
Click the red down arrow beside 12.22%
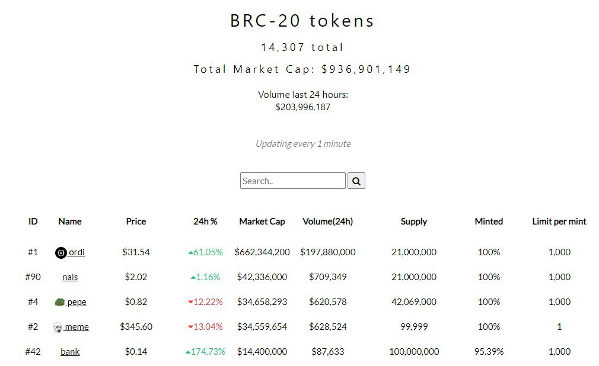click(190, 302)
